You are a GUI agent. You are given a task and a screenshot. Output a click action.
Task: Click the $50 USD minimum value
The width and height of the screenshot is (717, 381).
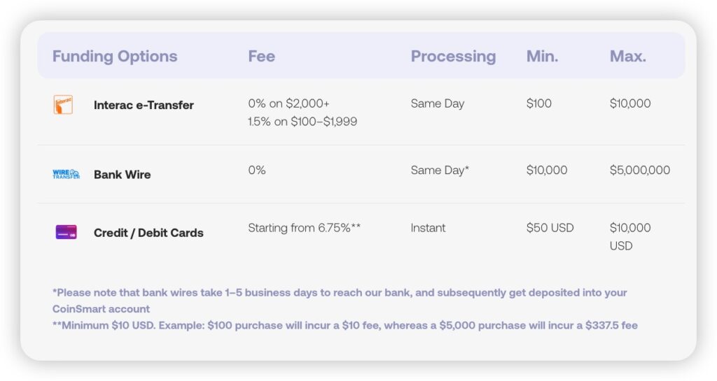(x=550, y=228)
